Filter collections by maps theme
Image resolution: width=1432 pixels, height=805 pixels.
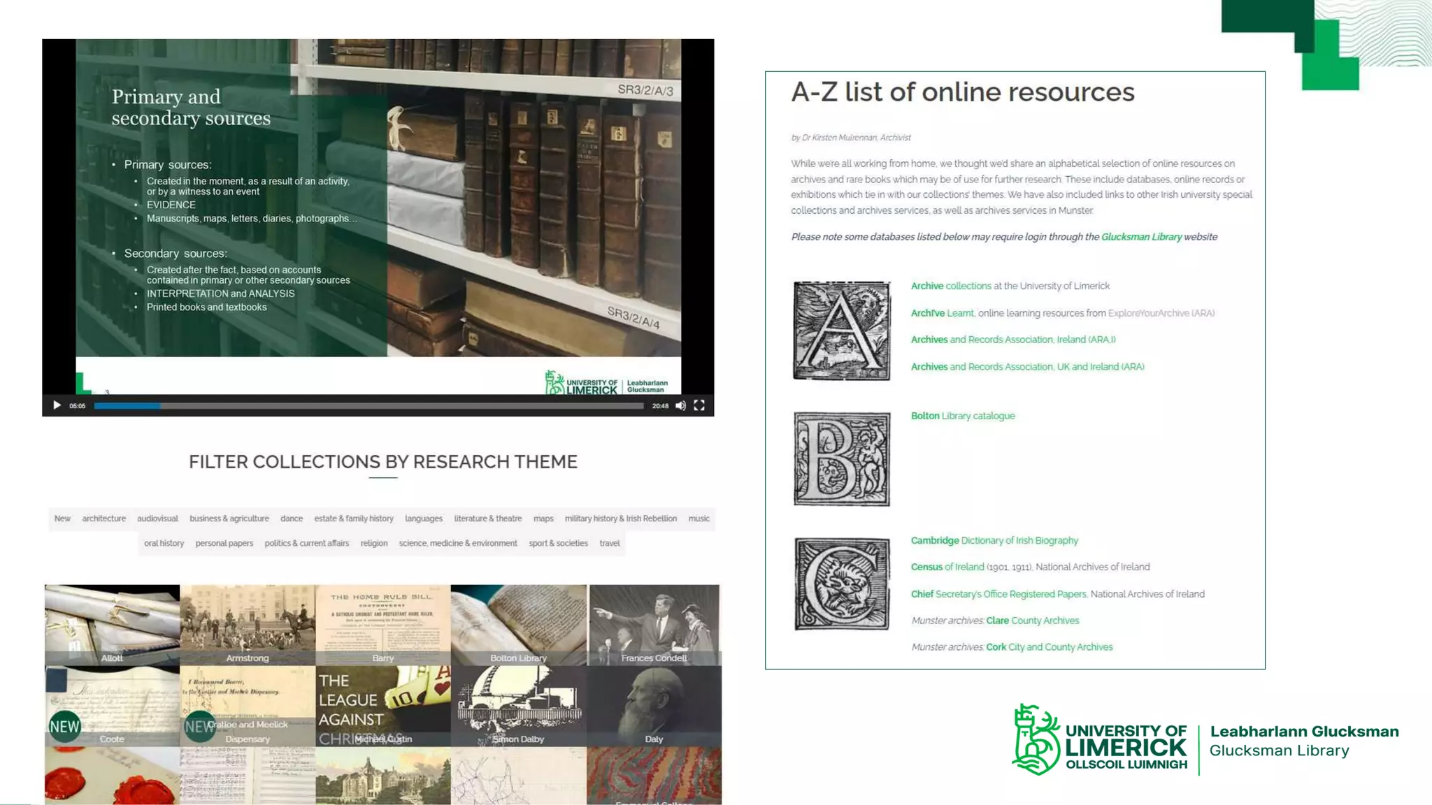(x=543, y=518)
